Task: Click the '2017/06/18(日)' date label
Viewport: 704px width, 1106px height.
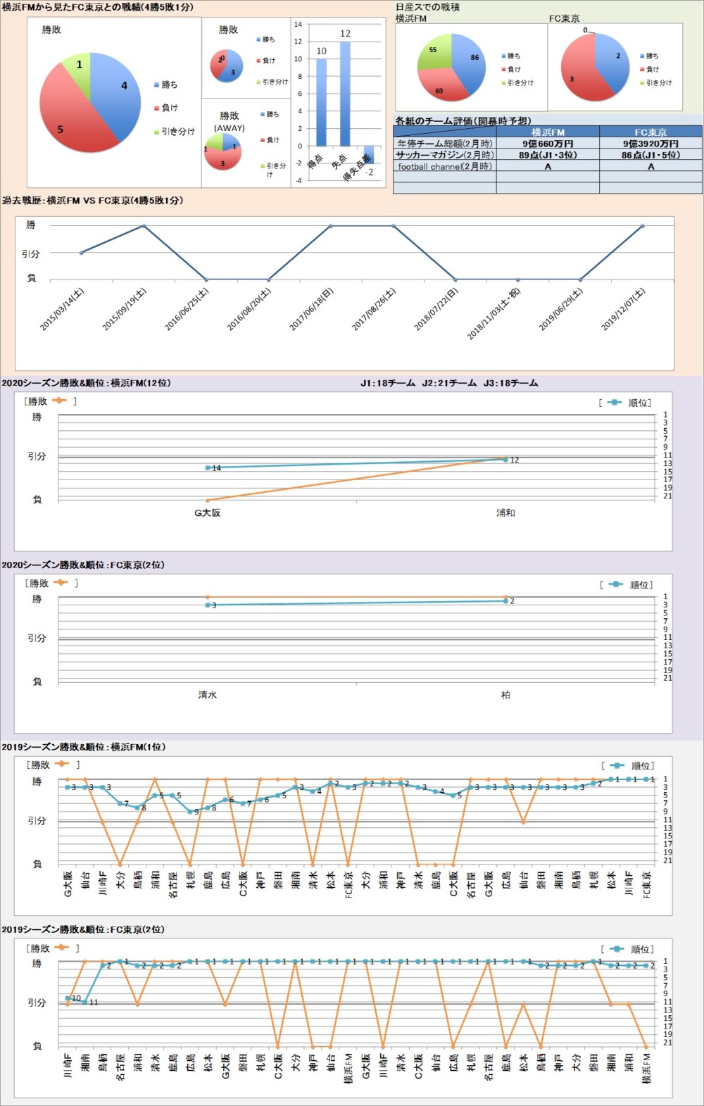Action: 311,309
